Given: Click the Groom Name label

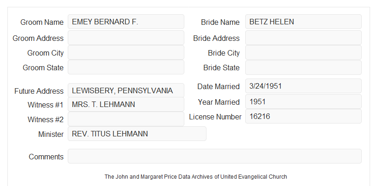Looking at the screenshot, I should (42, 22).
